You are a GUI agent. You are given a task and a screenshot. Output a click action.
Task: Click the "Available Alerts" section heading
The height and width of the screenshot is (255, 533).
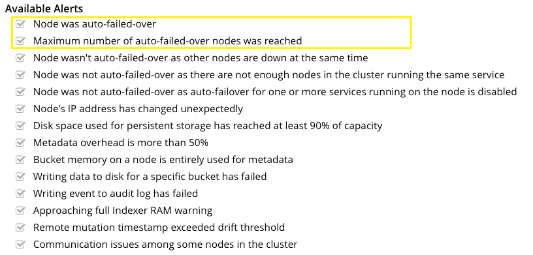tap(44, 8)
